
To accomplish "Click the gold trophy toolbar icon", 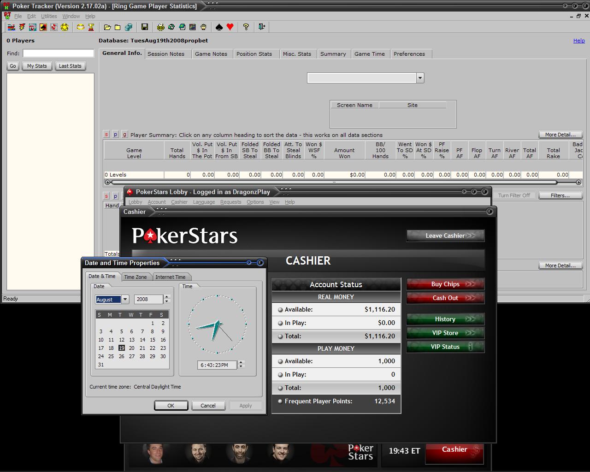I will coord(91,27).
